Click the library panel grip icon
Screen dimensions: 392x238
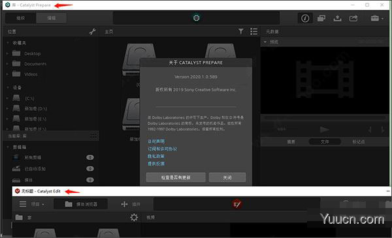93,136
